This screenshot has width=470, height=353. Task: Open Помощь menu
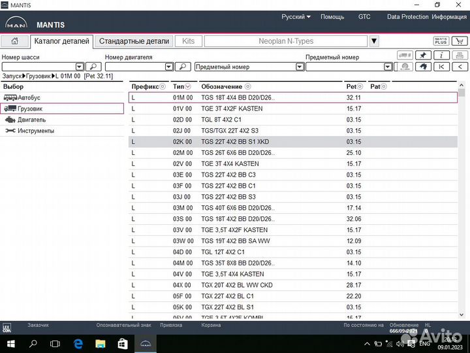point(332,17)
